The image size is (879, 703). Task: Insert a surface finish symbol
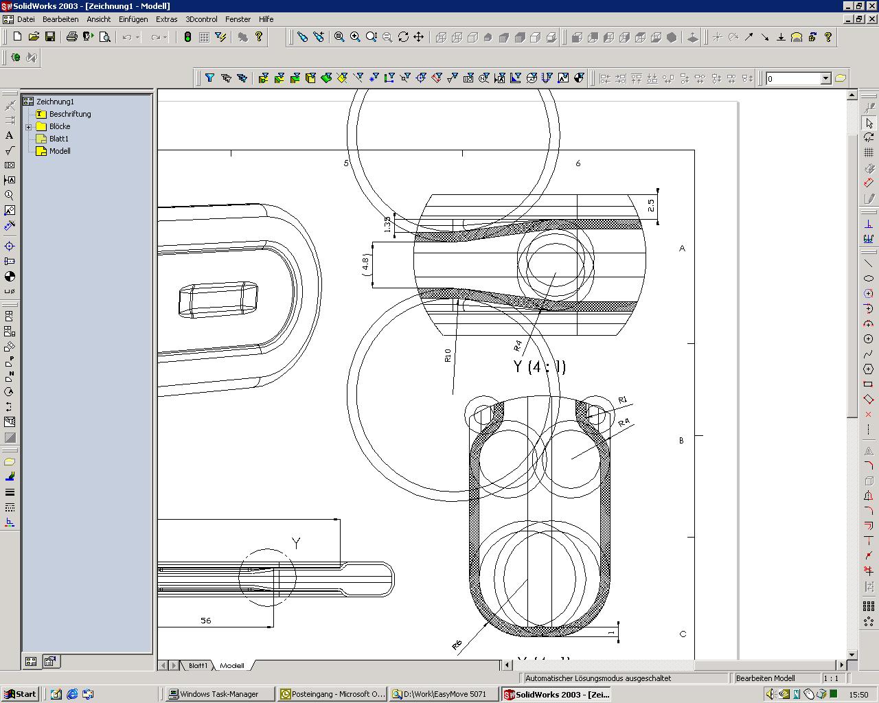coord(10,150)
